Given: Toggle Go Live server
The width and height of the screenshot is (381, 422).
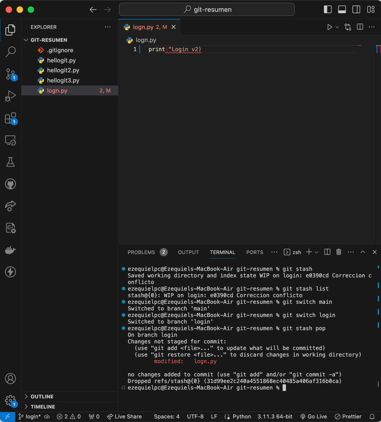Looking at the screenshot, I should [314, 417].
